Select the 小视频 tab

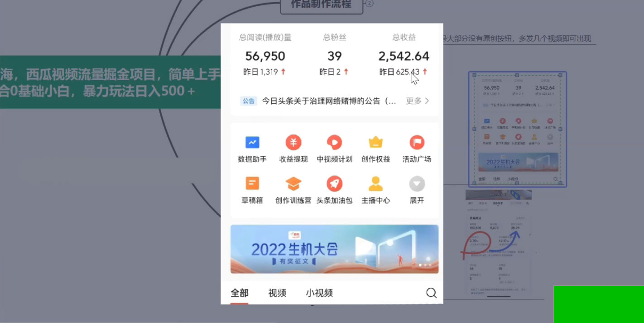coord(319,293)
